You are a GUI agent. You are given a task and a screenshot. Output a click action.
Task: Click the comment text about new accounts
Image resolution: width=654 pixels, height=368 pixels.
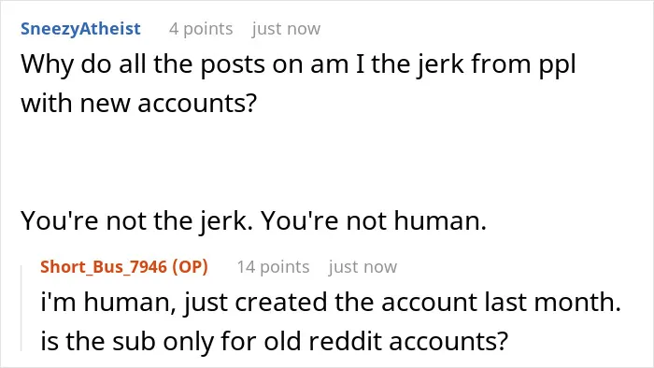tap(298, 83)
